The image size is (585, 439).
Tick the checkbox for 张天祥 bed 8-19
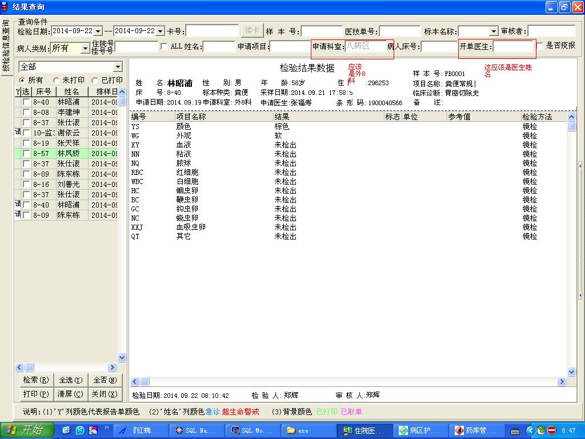click(26, 143)
